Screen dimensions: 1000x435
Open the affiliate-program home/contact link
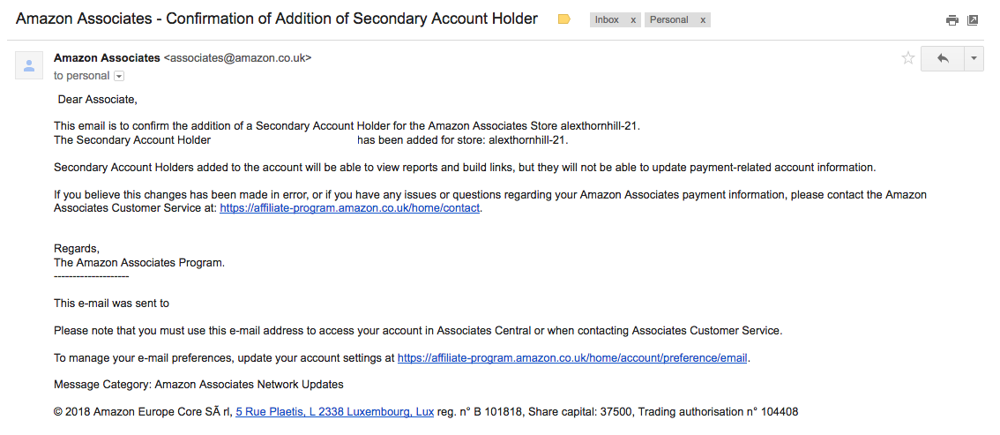click(349, 208)
